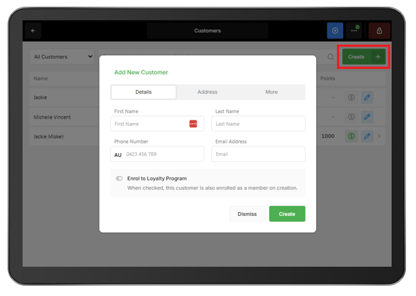Switch to the More tab
The width and height of the screenshot is (416, 296).
pyautogui.click(x=272, y=92)
